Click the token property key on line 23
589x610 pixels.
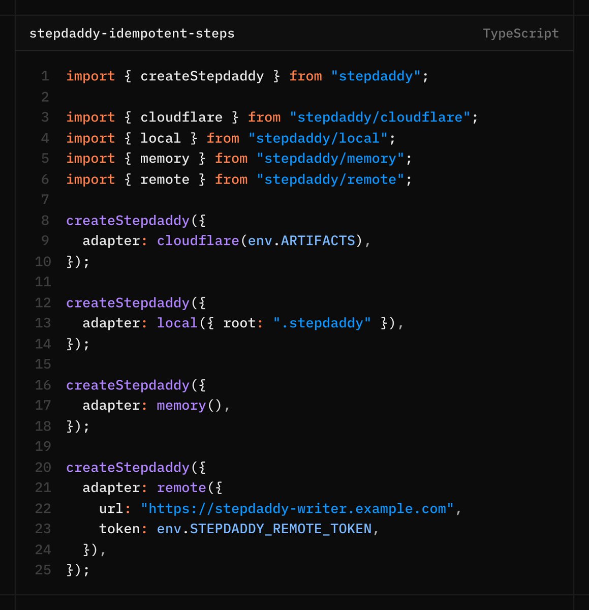coord(119,529)
